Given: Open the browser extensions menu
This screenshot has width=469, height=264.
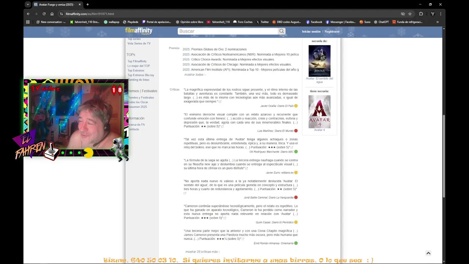Looking at the screenshot, I should [421, 14].
